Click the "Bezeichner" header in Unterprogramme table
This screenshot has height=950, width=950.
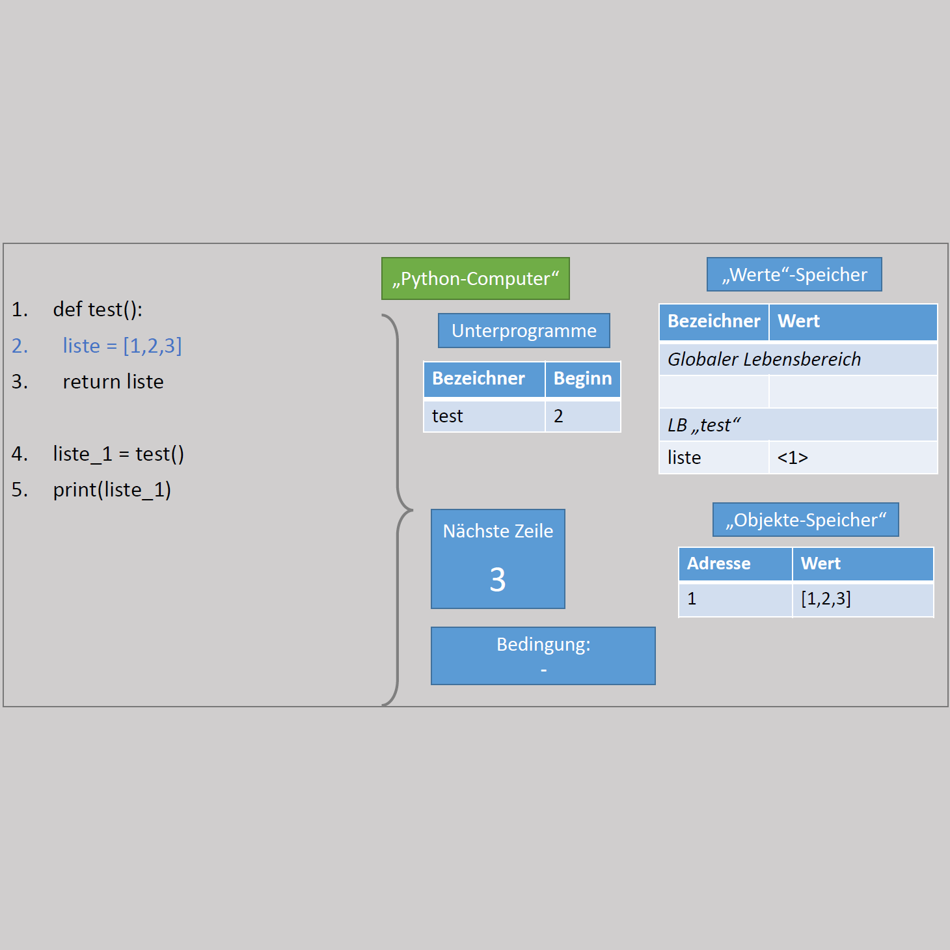pos(483,379)
